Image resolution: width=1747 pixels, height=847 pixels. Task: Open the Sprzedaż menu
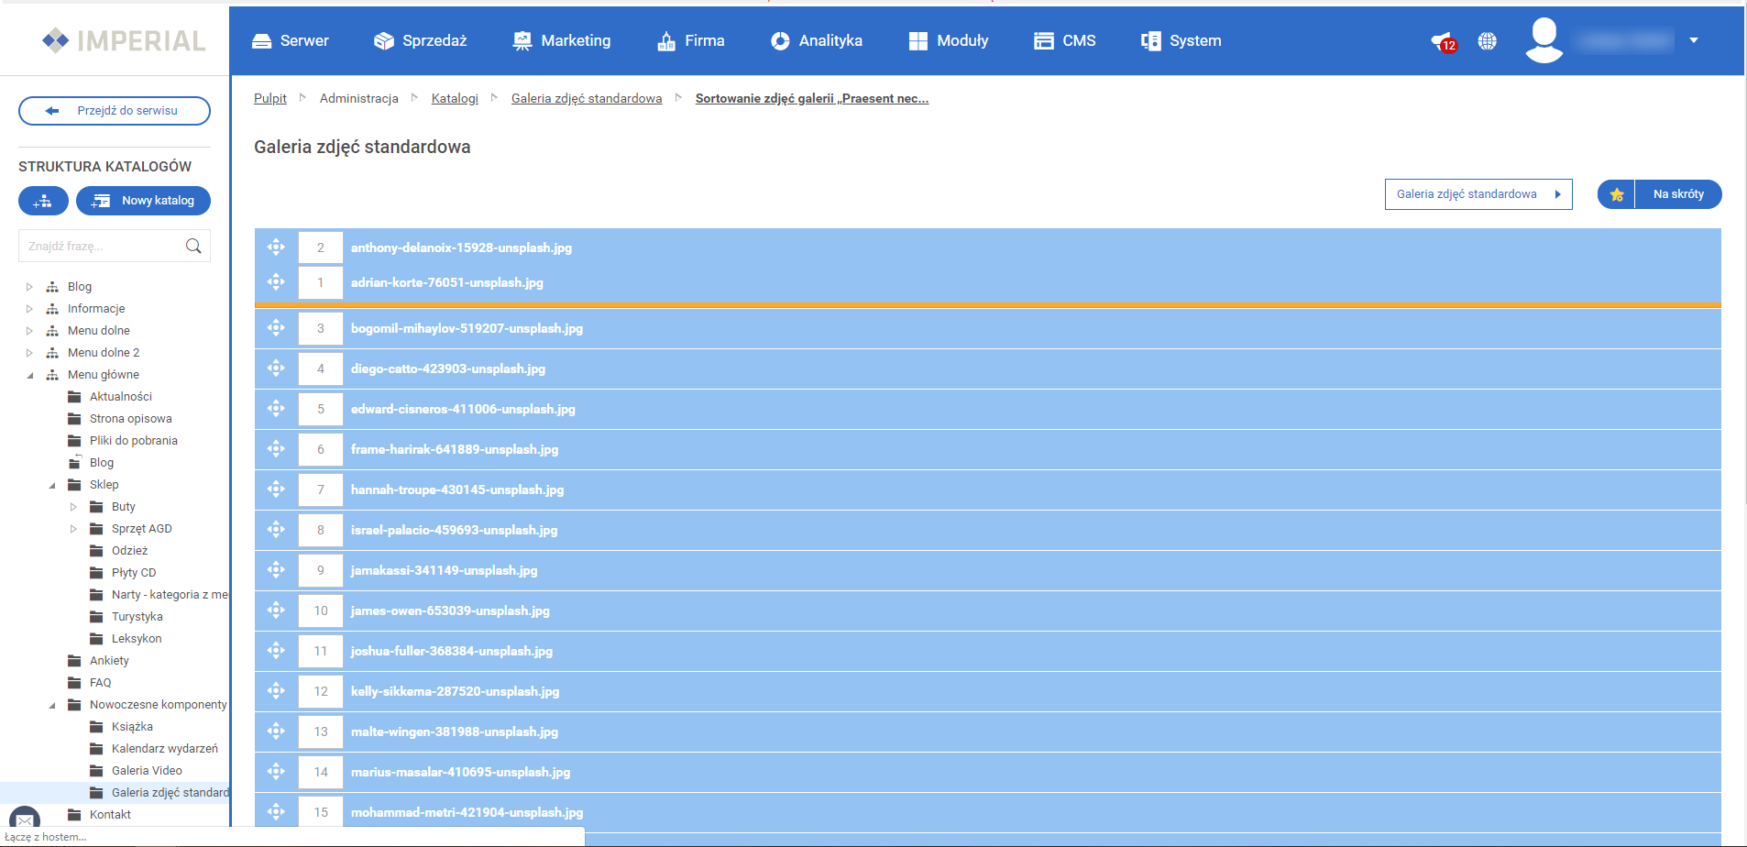[x=421, y=41]
